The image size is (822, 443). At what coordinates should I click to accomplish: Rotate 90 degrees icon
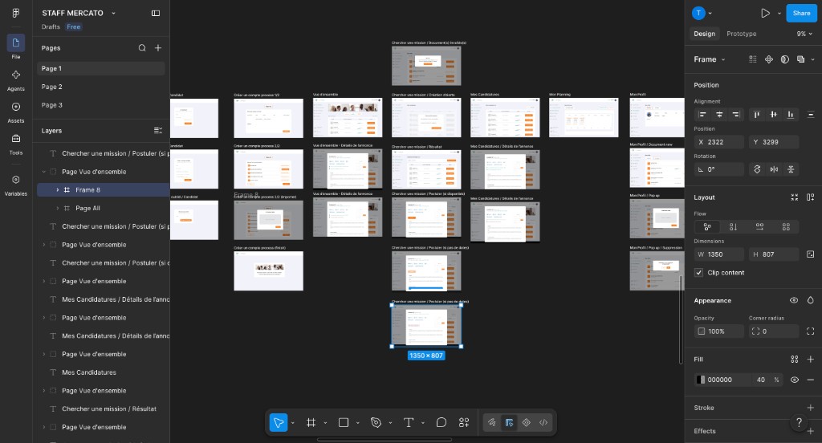pos(757,169)
